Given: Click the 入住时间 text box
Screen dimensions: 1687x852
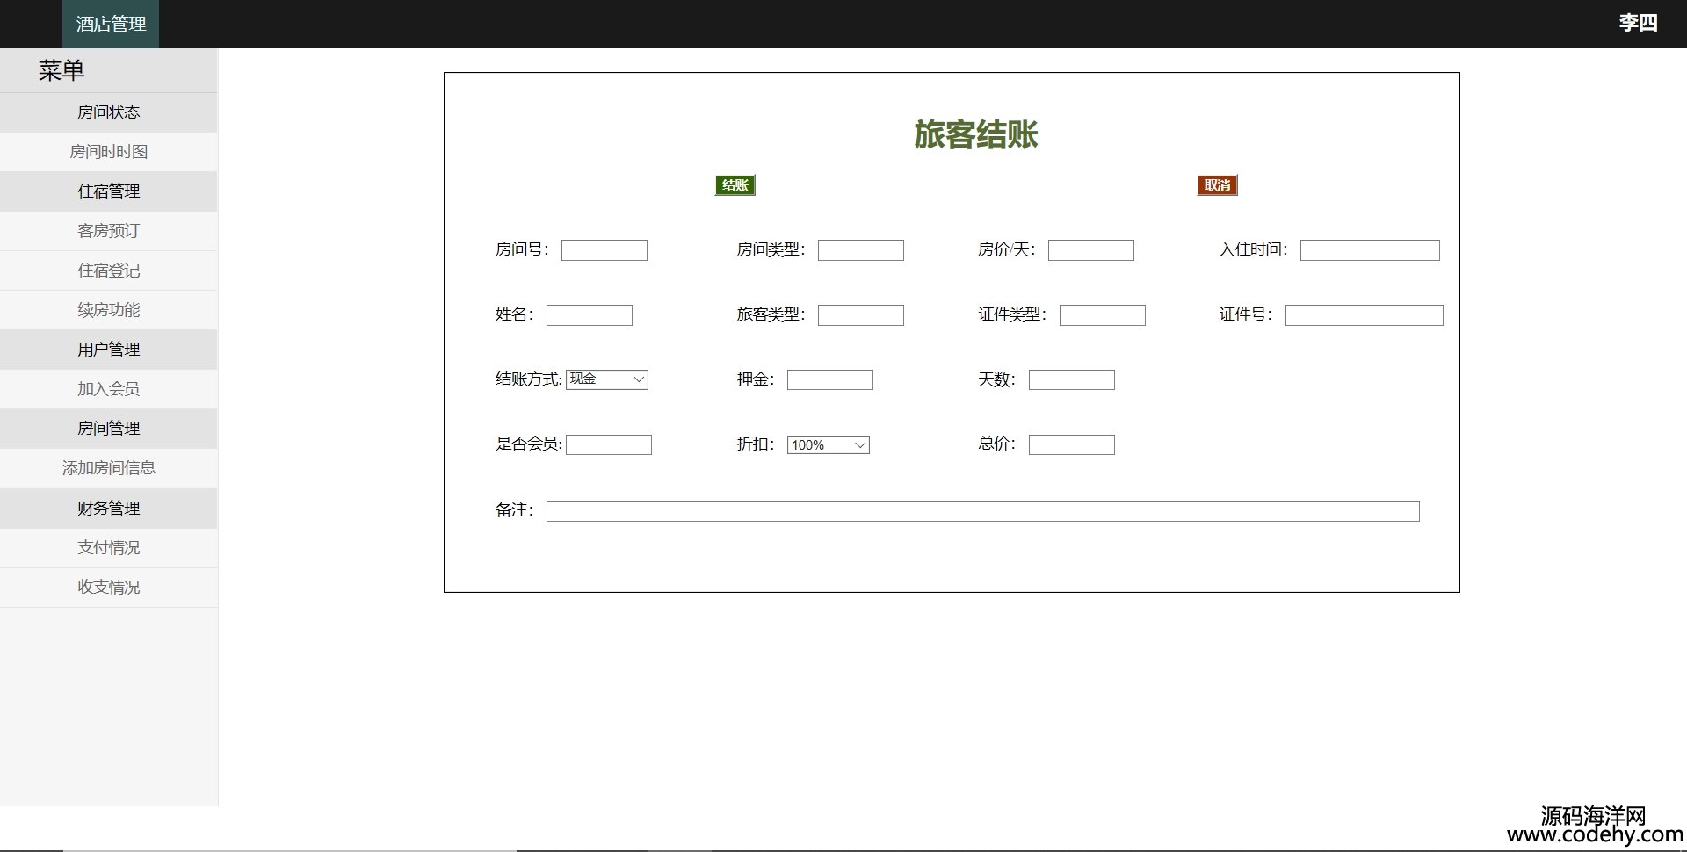Looking at the screenshot, I should [1369, 250].
